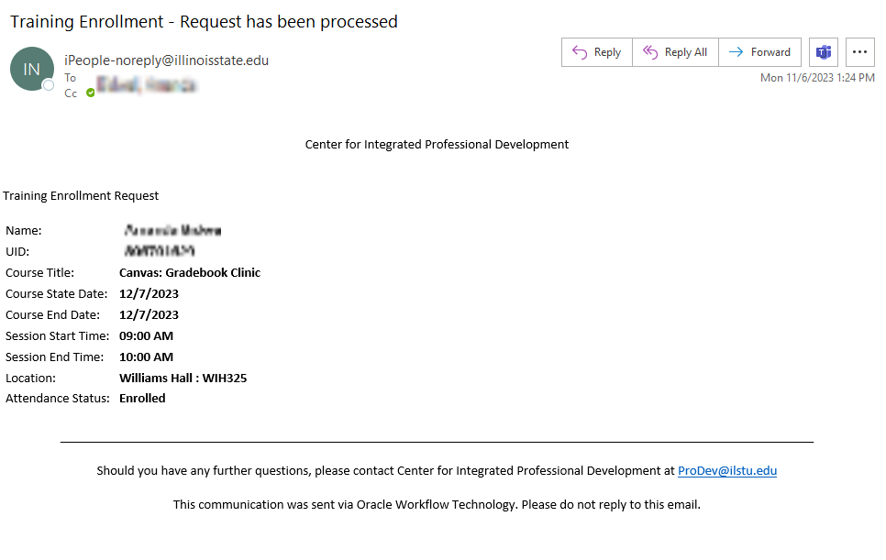This screenshot has height=560, width=886.
Task: Click the email subject line
Action: pos(204,22)
